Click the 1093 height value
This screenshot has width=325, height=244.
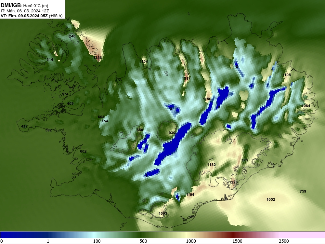[163, 213]
